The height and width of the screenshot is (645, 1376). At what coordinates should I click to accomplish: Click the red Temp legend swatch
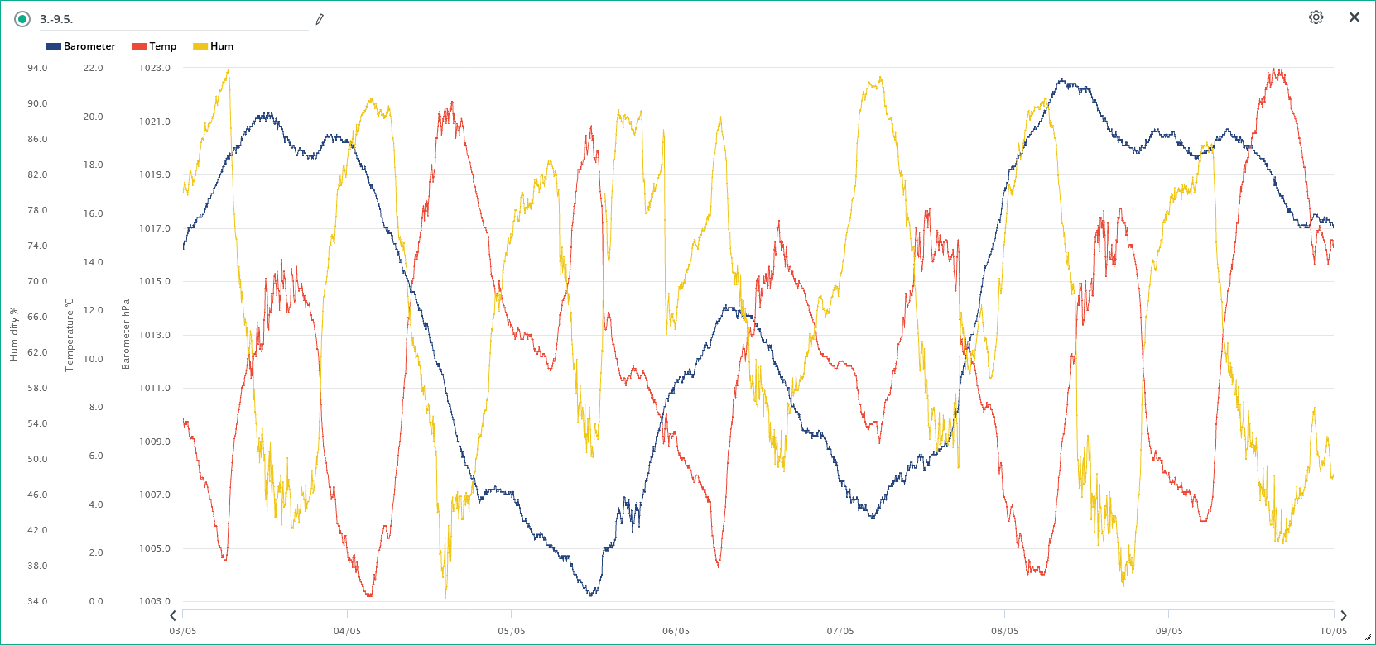[139, 46]
